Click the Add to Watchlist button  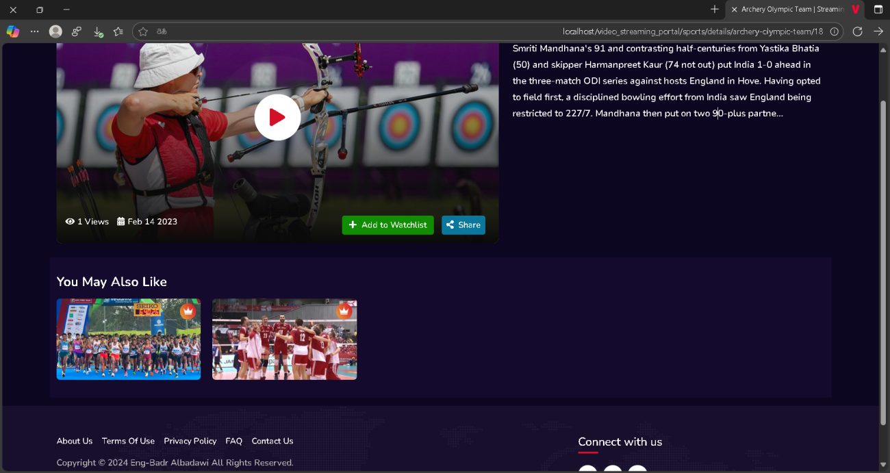[x=387, y=225]
